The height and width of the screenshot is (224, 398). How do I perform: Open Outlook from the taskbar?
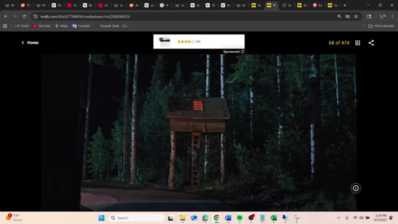(x=194, y=218)
